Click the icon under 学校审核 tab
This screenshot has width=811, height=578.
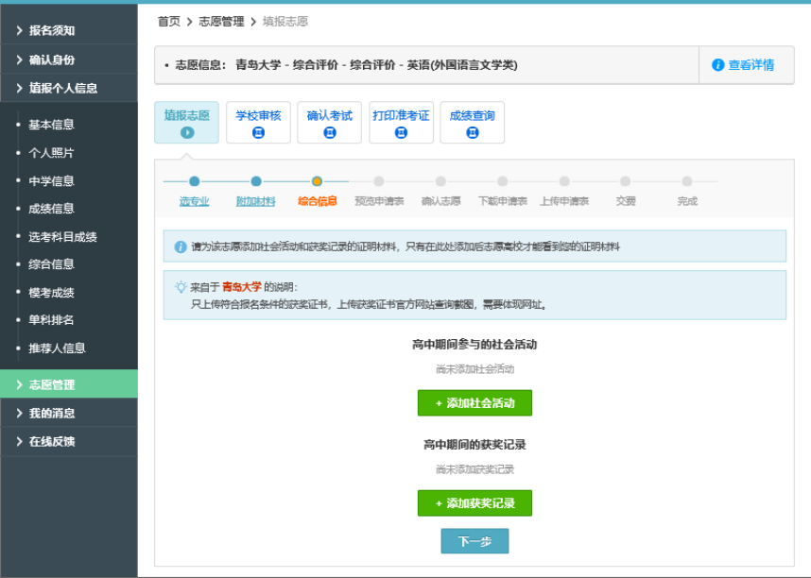pyautogui.click(x=258, y=133)
